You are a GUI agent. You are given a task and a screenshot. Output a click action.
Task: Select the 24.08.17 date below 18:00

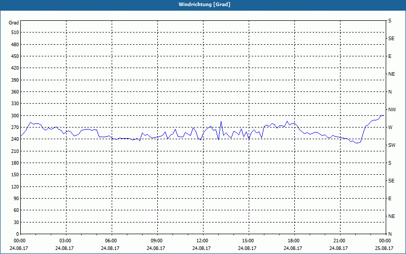tap(293, 248)
